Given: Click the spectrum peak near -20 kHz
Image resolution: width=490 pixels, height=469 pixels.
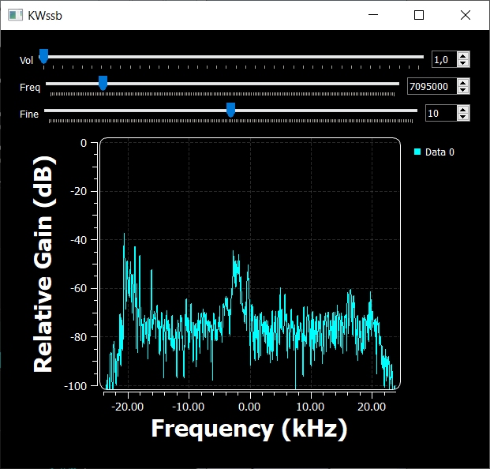Looking at the screenshot, I should point(124,237).
